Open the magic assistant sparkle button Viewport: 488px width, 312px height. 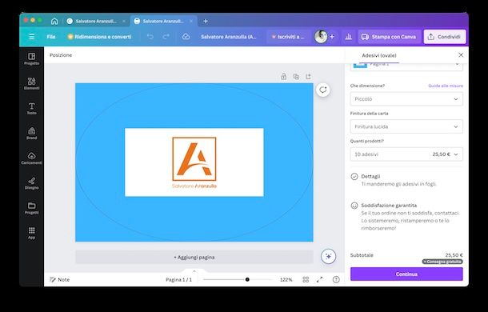click(328, 256)
